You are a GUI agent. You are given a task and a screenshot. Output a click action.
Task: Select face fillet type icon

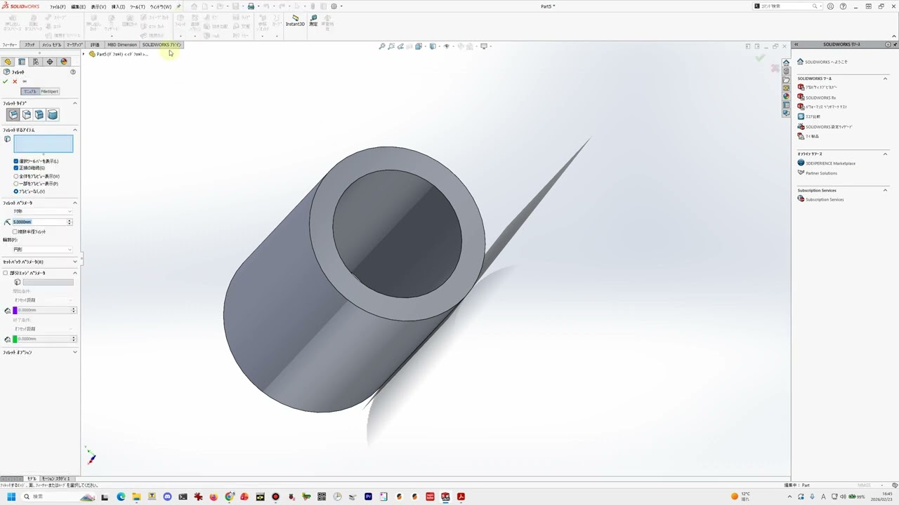pos(39,114)
